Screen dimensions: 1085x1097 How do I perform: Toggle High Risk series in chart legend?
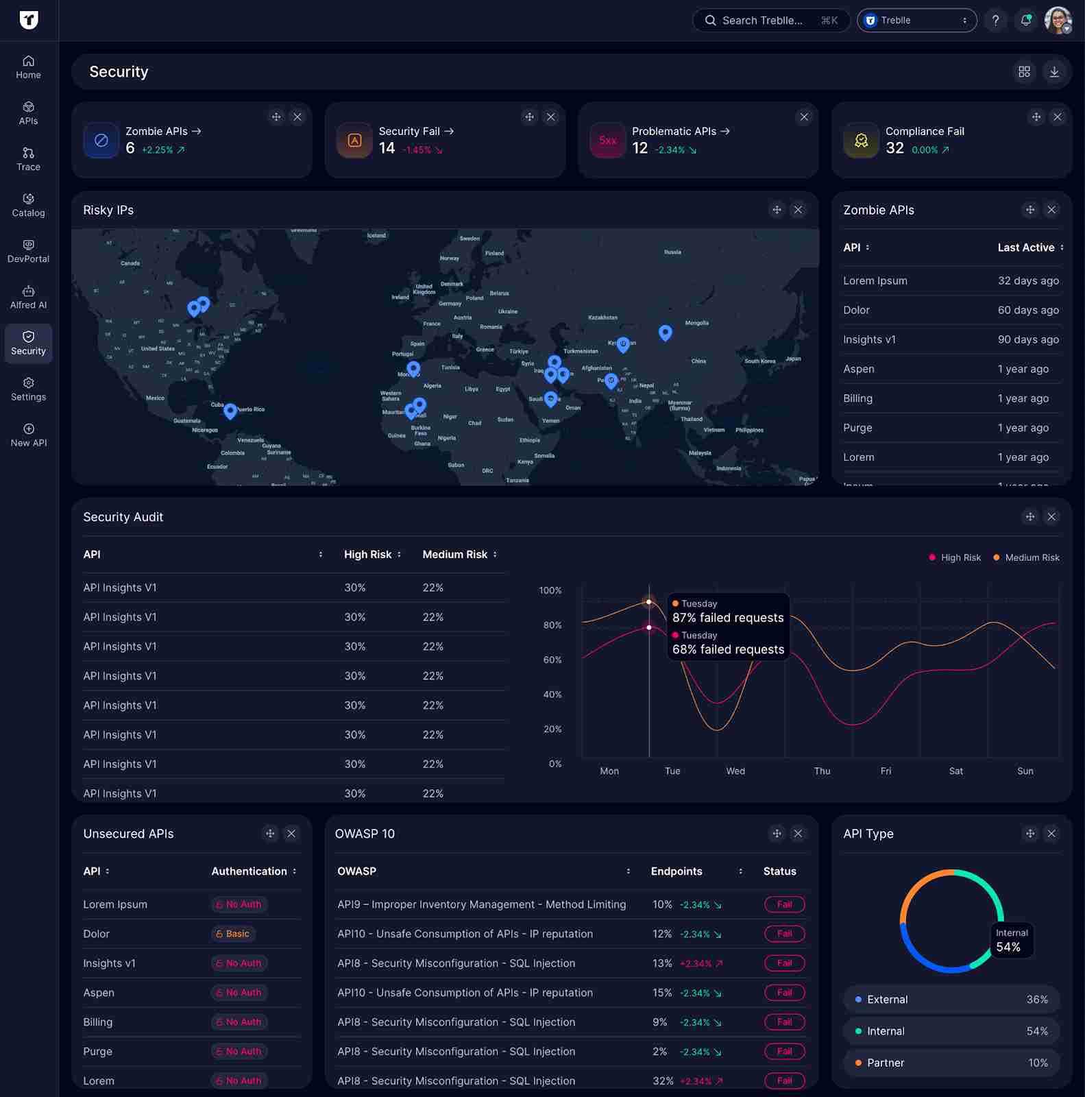click(x=955, y=557)
